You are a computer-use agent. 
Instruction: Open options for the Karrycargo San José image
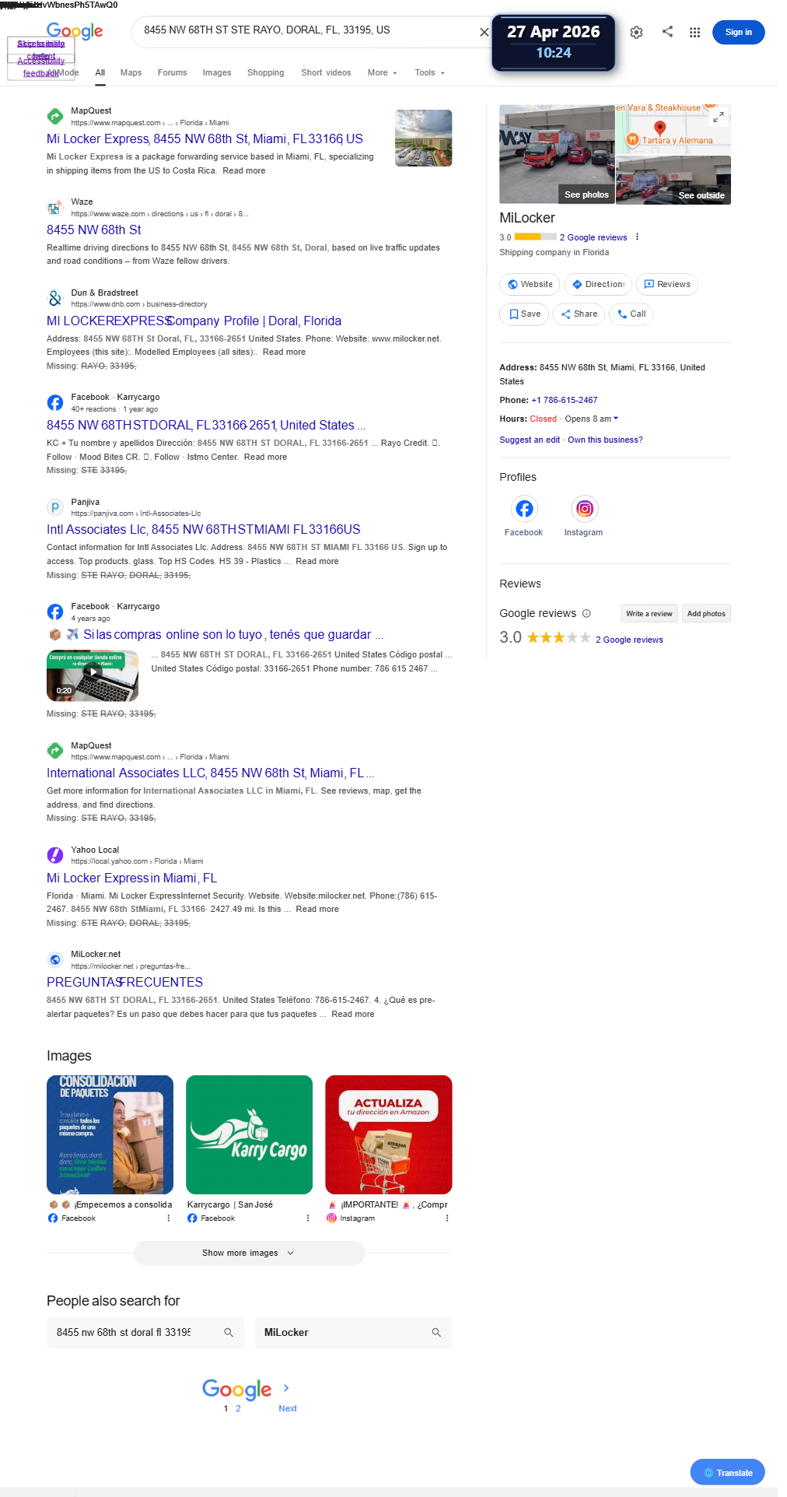308,1218
